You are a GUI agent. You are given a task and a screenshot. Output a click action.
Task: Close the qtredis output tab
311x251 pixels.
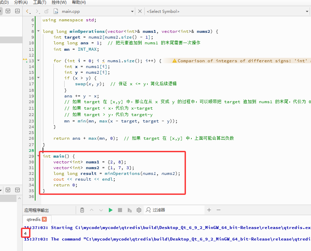[x=44, y=219]
